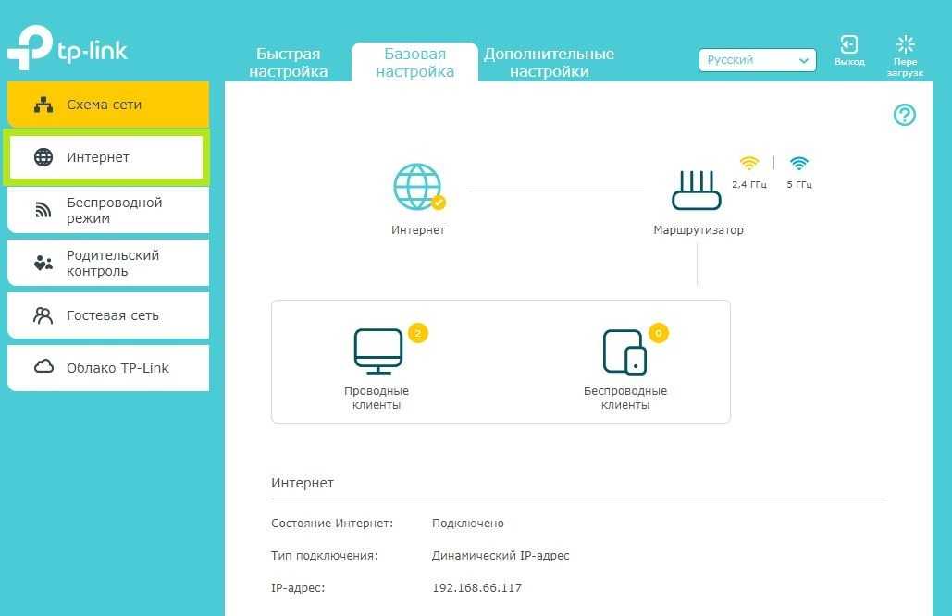The image size is (952, 616).
Task: Open Интернет in the sidebar
Action: [x=105, y=157]
